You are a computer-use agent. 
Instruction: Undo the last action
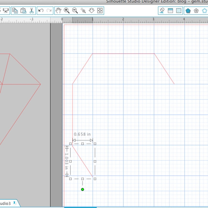(41, 11)
